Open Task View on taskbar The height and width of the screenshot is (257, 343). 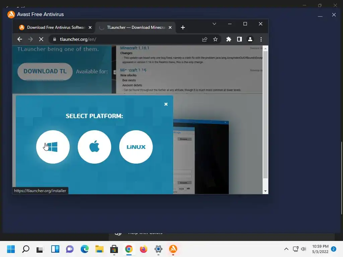(40, 249)
